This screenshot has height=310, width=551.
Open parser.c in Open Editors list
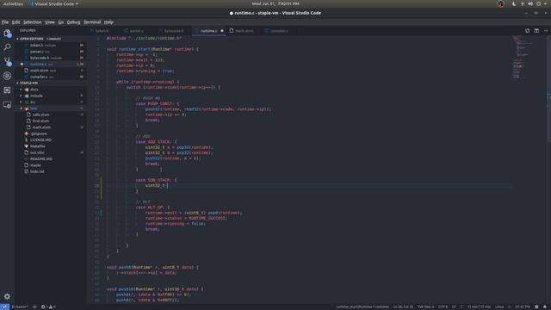[x=50, y=52]
